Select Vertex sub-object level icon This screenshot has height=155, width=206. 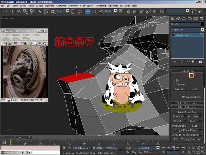click(x=177, y=75)
